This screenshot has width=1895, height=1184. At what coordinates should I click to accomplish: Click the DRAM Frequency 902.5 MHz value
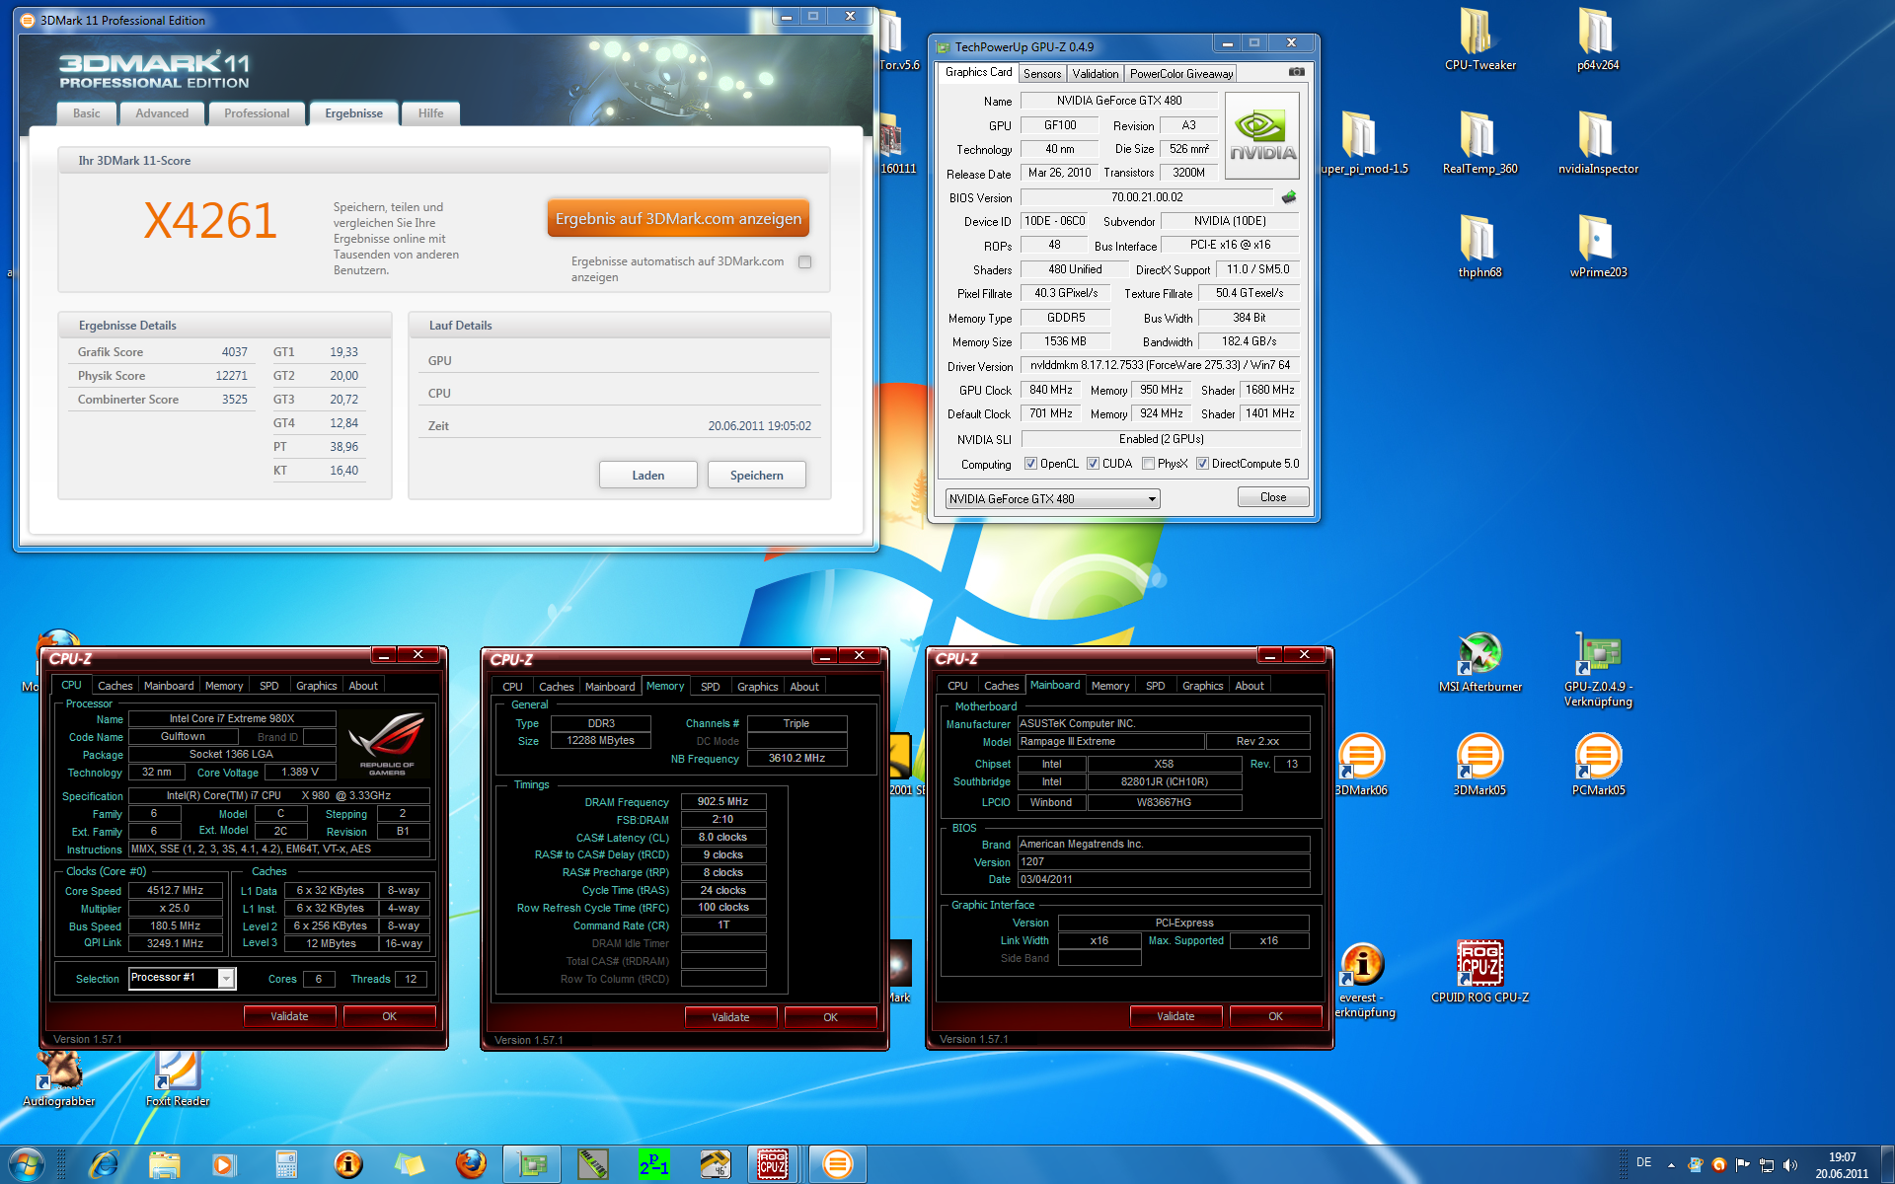(x=723, y=801)
